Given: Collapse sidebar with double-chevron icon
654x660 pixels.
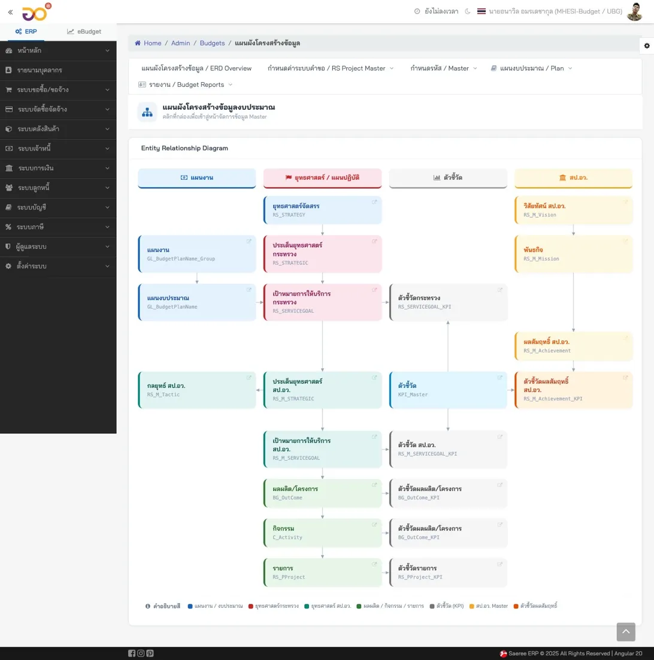Looking at the screenshot, I should pos(11,12).
